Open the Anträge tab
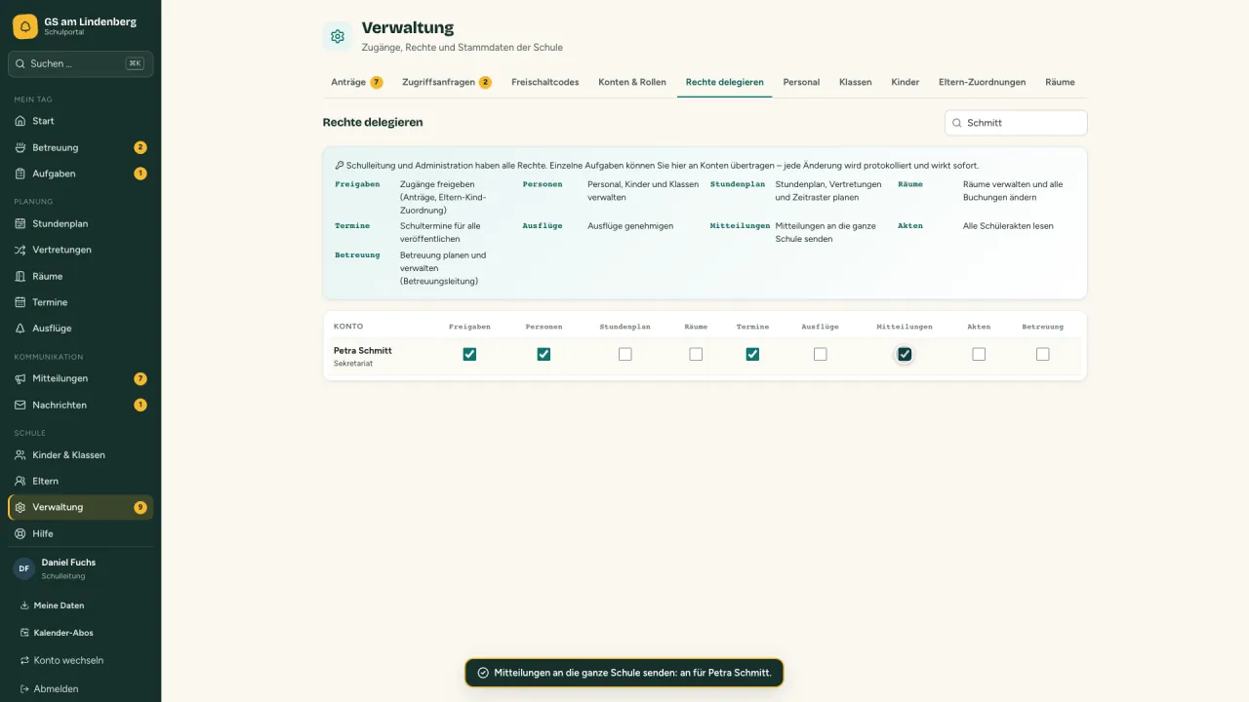Viewport: 1249px width, 702px height. point(357,82)
